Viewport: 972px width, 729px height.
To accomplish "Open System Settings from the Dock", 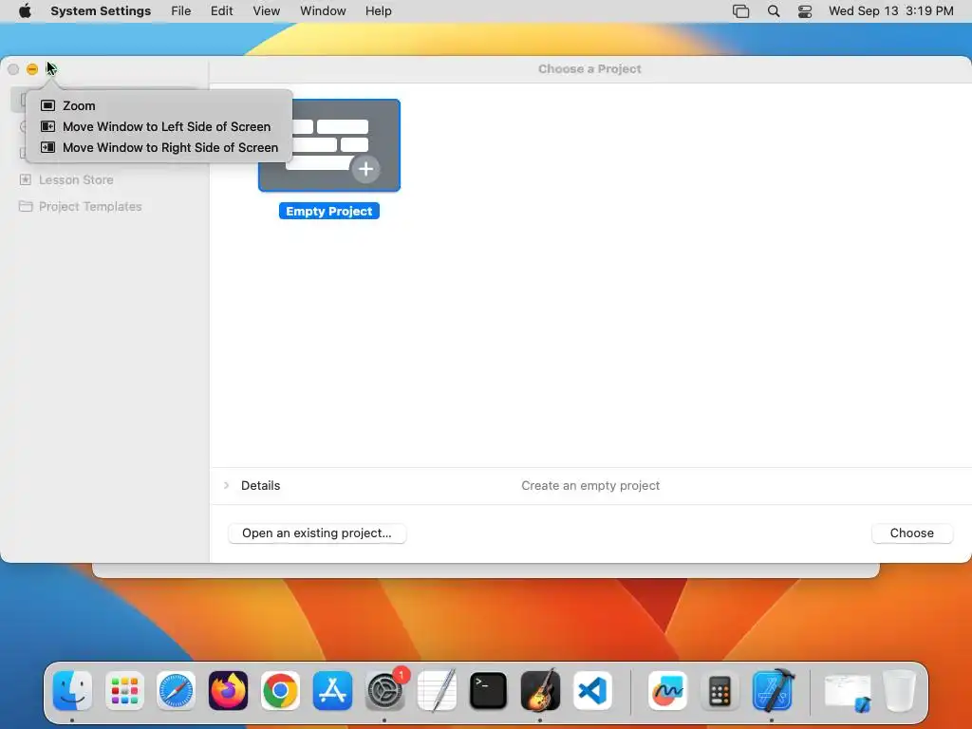I will click(385, 691).
